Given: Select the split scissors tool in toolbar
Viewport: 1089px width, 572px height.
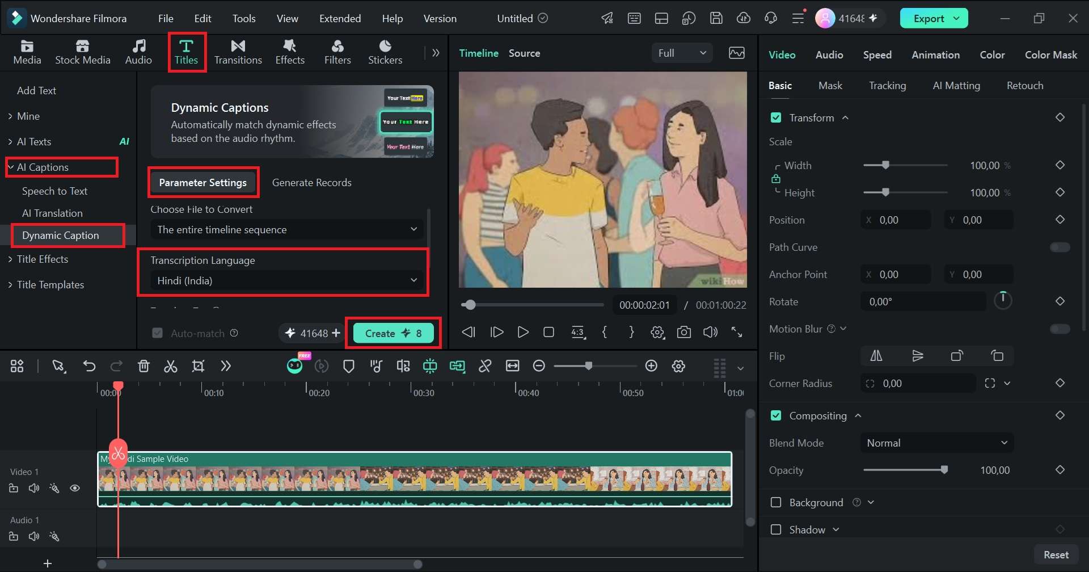Looking at the screenshot, I should (x=171, y=366).
